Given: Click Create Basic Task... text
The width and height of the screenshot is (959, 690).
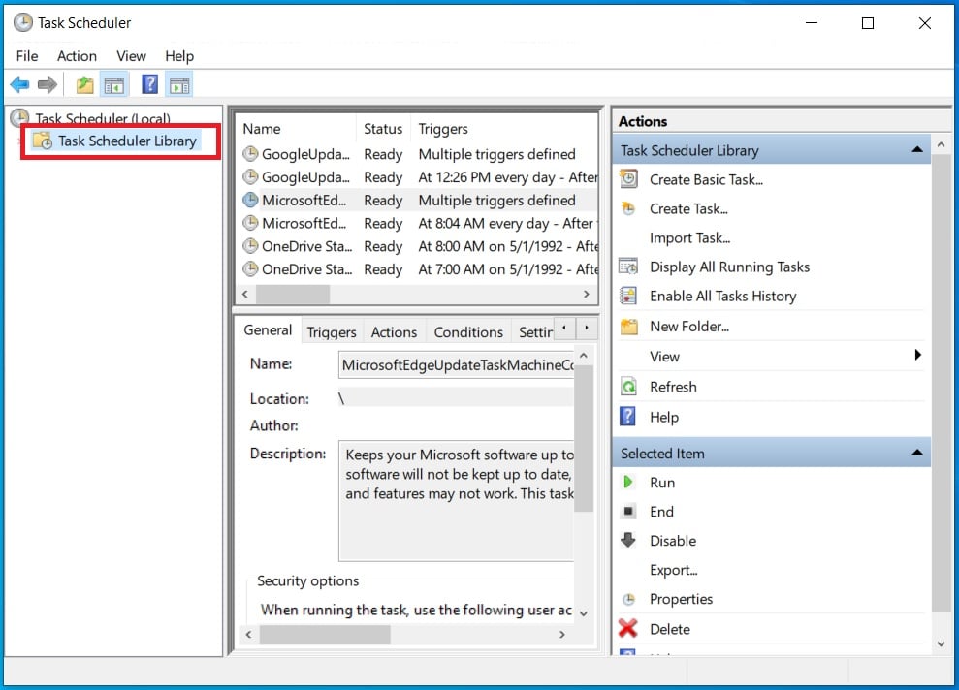Looking at the screenshot, I should (x=707, y=179).
